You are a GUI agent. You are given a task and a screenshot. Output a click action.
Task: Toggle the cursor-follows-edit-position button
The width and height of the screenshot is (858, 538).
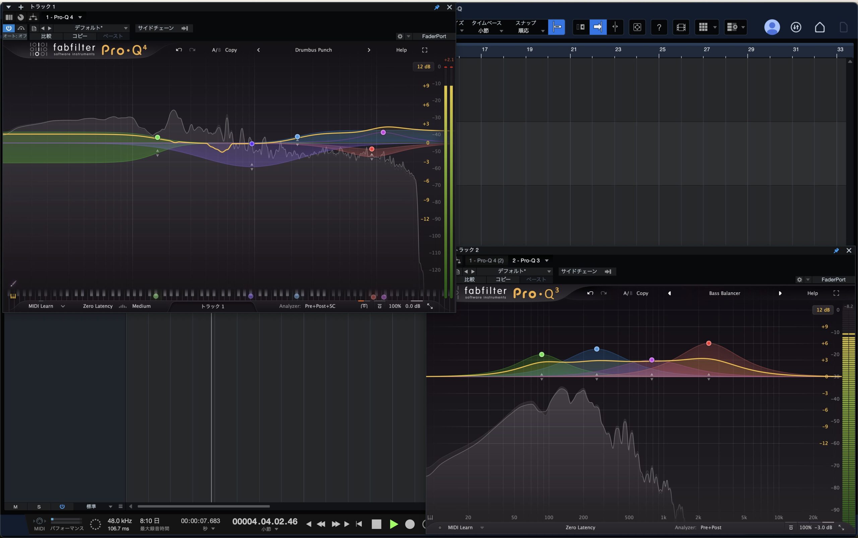tap(615, 27)
